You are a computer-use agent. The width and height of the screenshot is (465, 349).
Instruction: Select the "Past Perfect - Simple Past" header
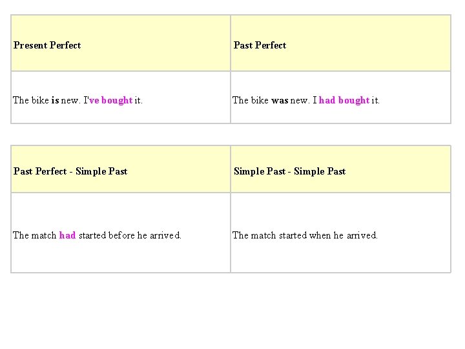coord(70,171)
